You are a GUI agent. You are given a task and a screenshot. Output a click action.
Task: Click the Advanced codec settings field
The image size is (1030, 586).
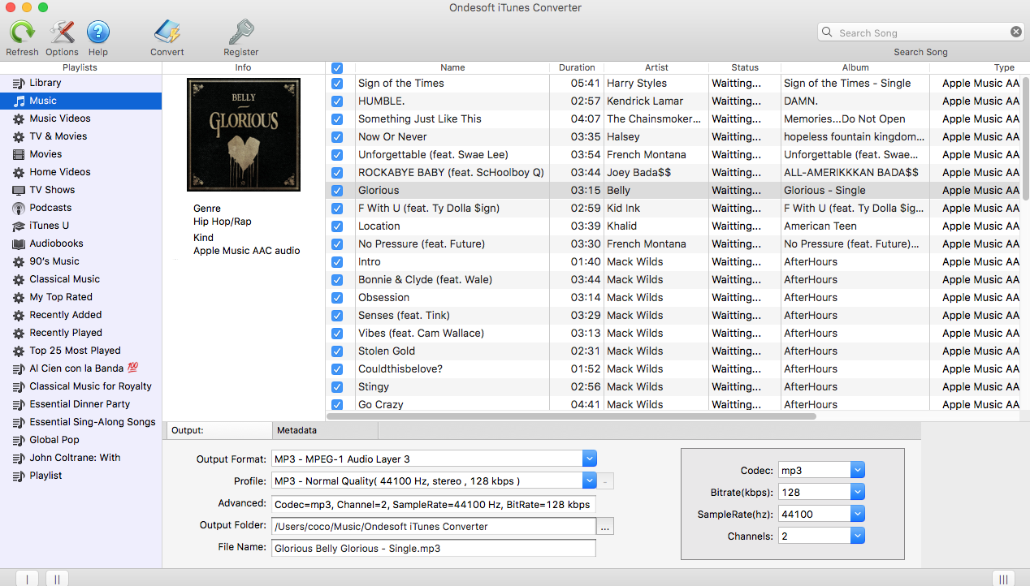pyautogui.click(x=434, y=505)
